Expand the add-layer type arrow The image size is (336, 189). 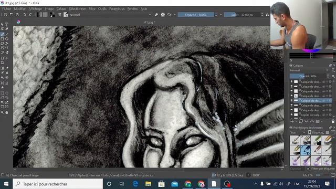pyautogui.click(x=296, y=121)
